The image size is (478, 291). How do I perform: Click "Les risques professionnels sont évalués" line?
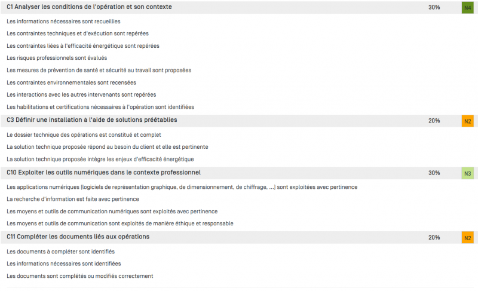coord(57,58)
